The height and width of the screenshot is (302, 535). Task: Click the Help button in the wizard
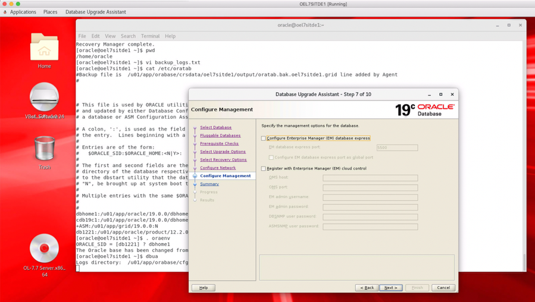(204, 288)
